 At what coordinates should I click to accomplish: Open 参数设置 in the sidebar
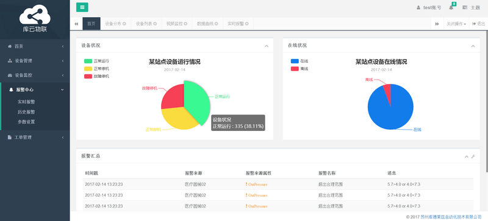[x=26, y=122]
